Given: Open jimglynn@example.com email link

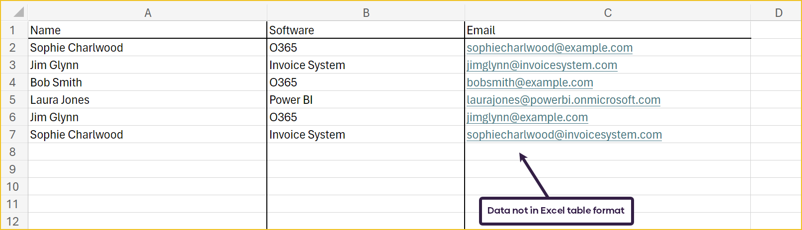Looking at the screenshot, I should pos(527,117).
